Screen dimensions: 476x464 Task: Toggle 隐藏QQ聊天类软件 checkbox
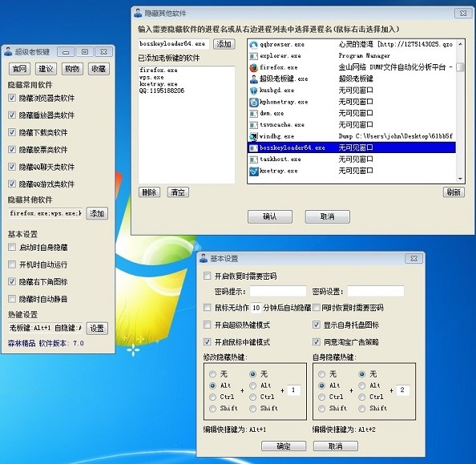pos(12,167)
